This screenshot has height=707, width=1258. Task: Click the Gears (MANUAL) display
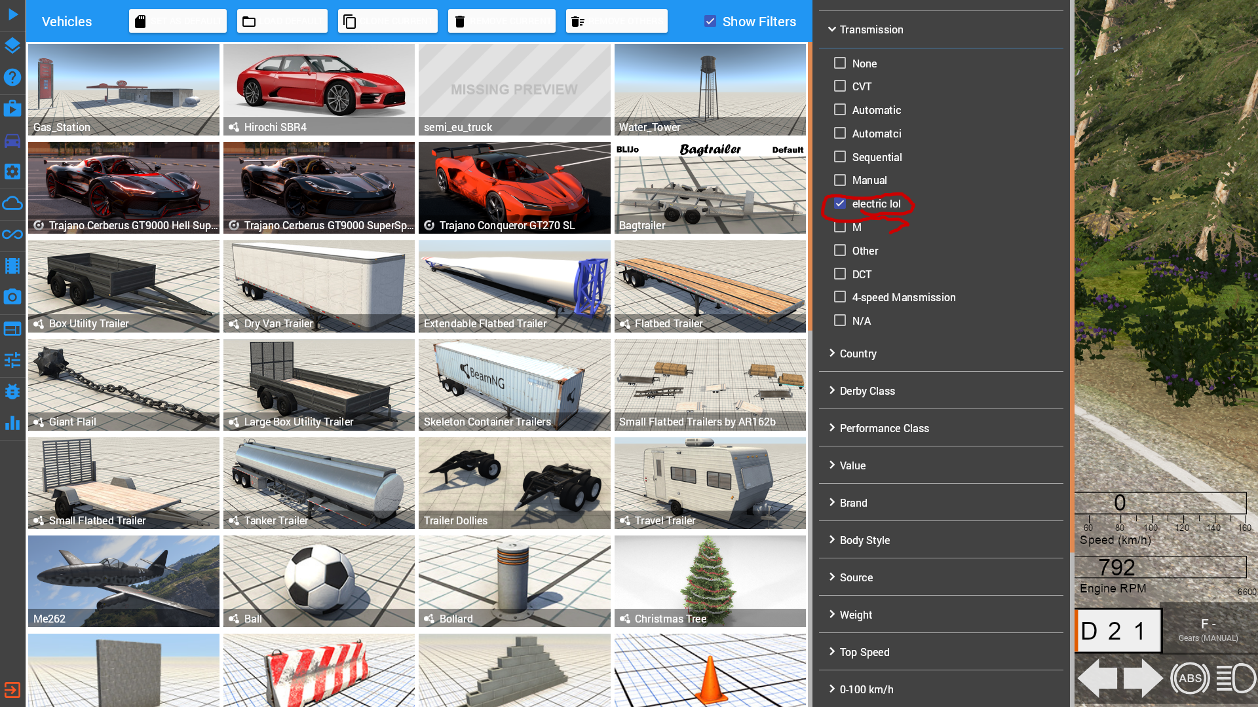(x=1208, y=630)
